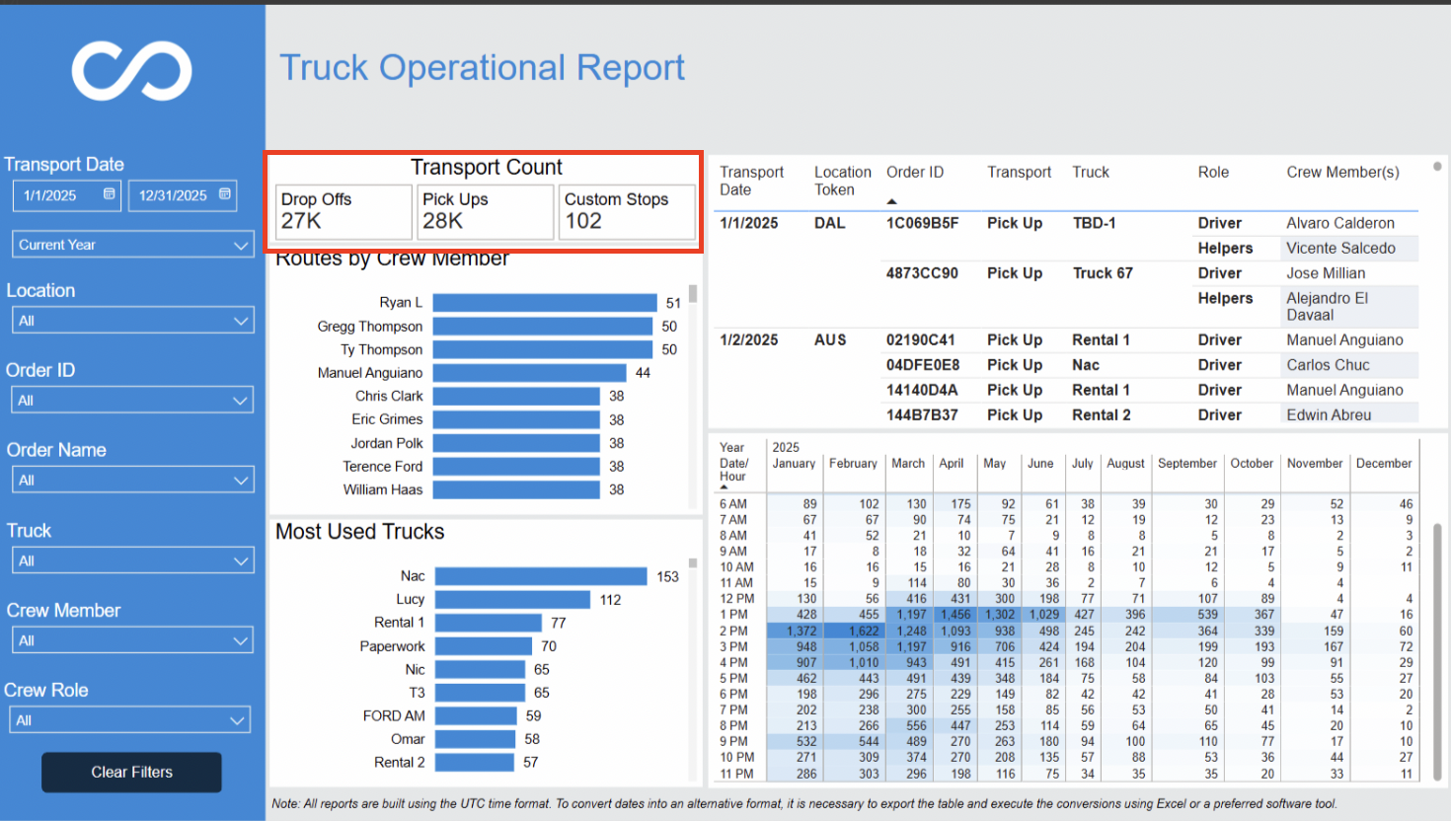Select the Nac bar in Most Used Trucks
Viewport: 1451px width, 821px height.
point(541,576)
